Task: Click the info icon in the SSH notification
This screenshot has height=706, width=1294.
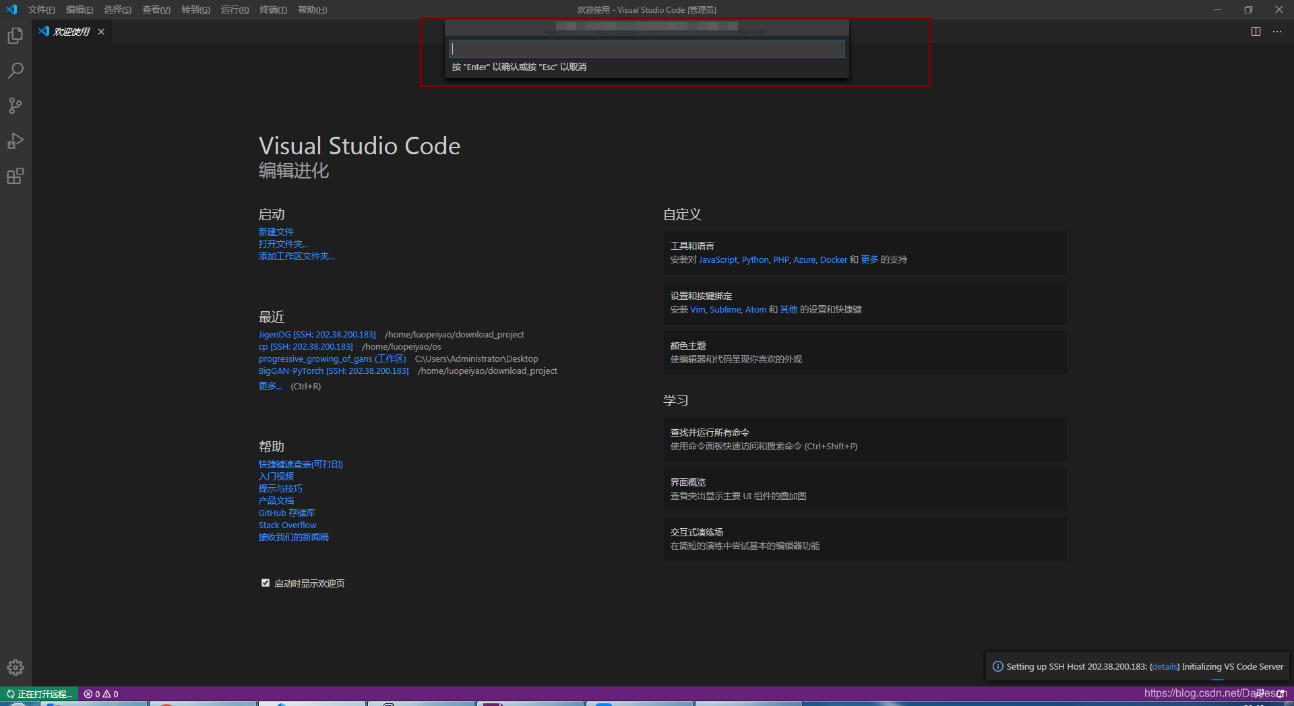Action: (997, 666)
